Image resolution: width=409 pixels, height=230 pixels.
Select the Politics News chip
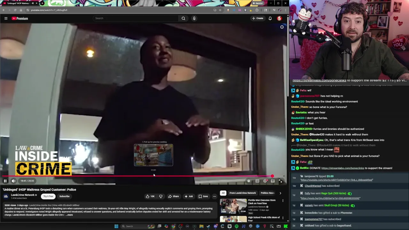[267, 193]
